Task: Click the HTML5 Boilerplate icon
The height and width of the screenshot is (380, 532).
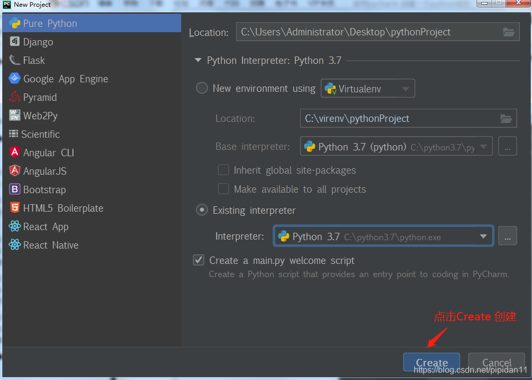Action: click(14, 207)
